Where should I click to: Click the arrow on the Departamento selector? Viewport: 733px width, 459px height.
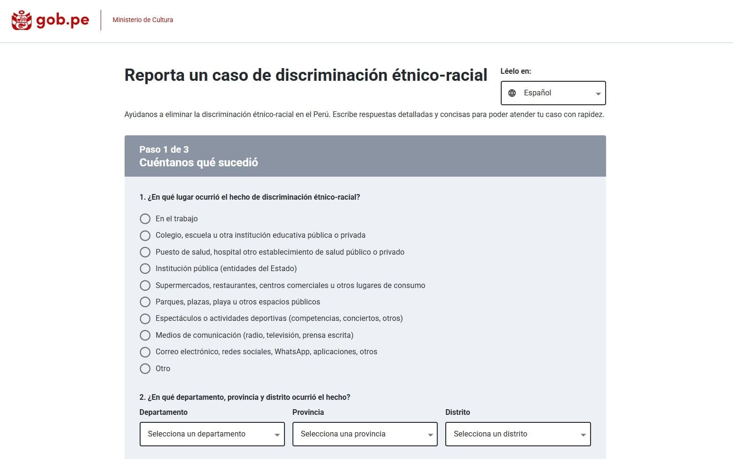(x=277, y=435)
